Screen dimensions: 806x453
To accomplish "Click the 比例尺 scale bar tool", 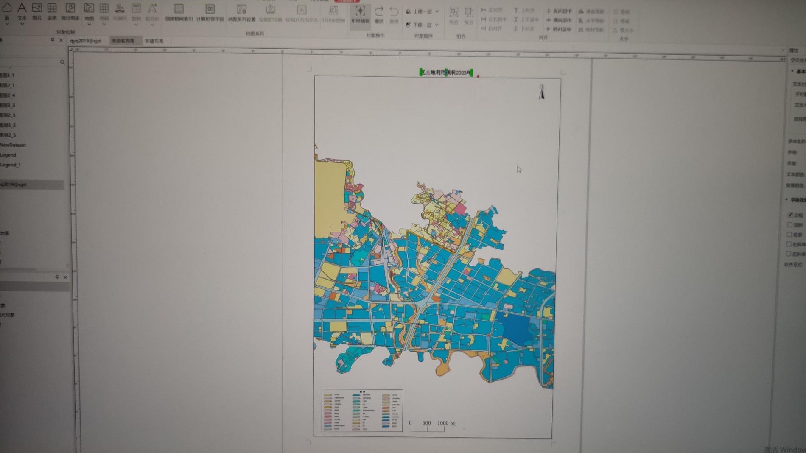I will click(x=120, y=11).
